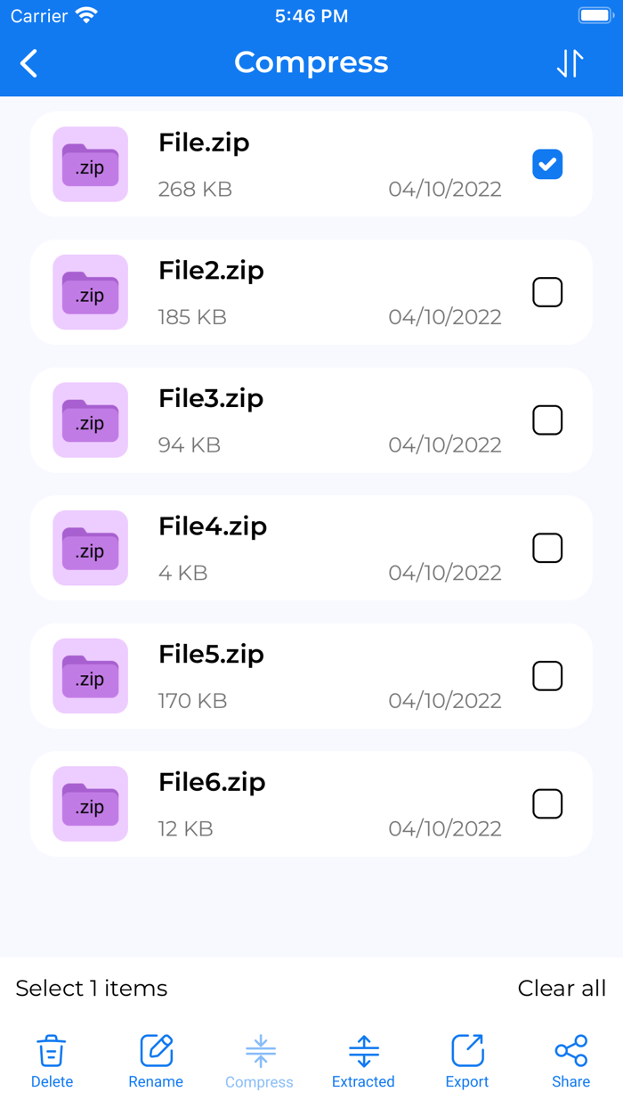
Task: Uncheck the File.zip checkbox
Action: coord(547,164)
